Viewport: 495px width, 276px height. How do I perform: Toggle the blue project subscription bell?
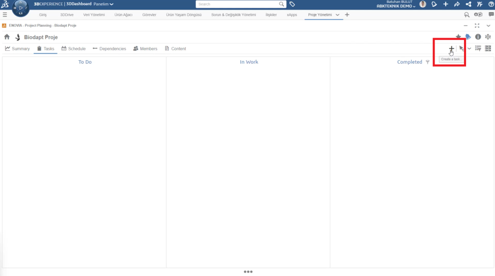(x=468, y=37)
